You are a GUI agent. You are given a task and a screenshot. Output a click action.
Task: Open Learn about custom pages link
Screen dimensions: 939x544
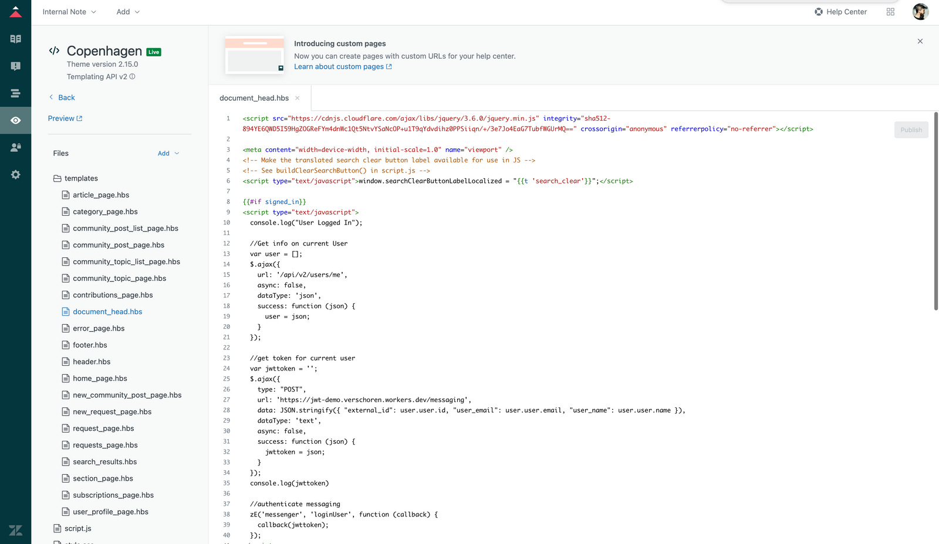click(343, 67)
